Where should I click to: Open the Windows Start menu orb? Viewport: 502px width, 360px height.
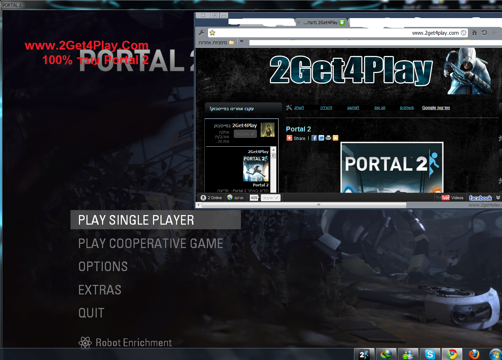pyautogui.click(x=495, y=354)
